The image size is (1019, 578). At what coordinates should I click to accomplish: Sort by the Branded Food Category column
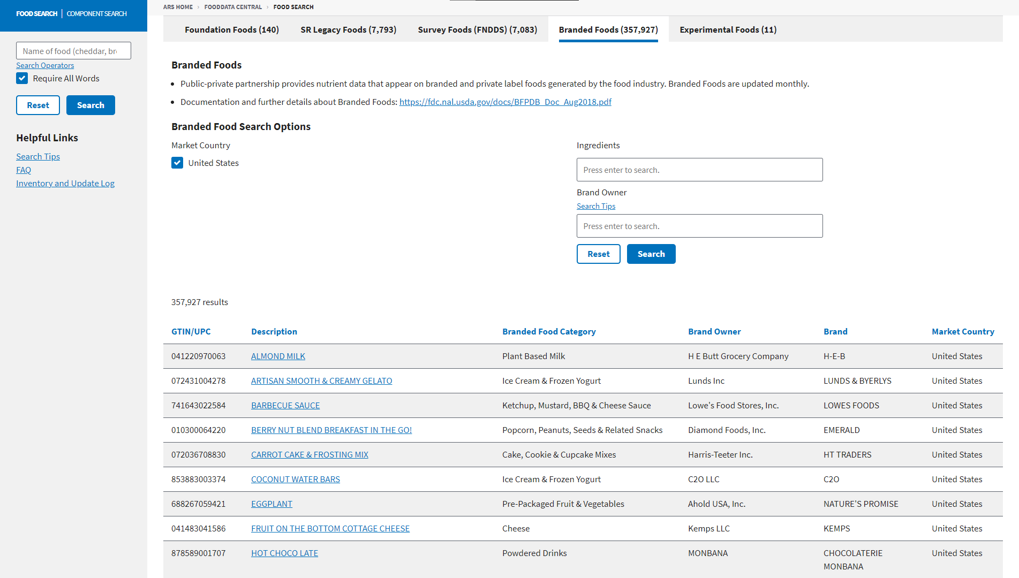pyautogui.click(x=549, y=332)
